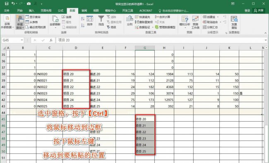Click the 全部刷新 icon
The height and width of the screenshot is (163, 269).
coord(55,19)
